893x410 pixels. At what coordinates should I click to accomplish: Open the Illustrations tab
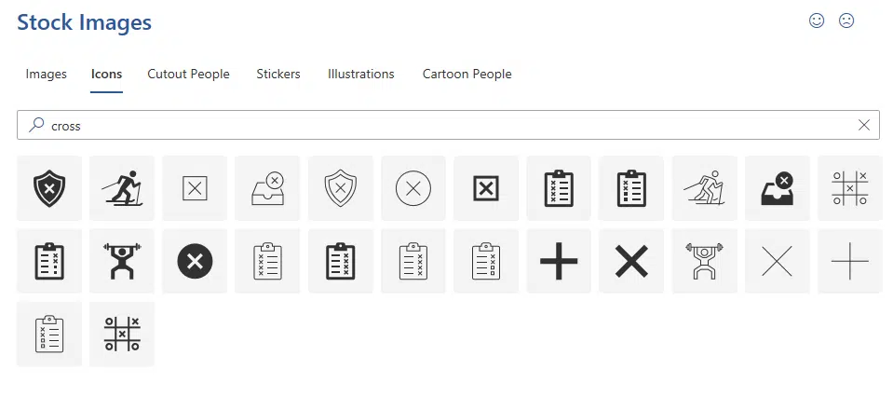coord(361,75)
